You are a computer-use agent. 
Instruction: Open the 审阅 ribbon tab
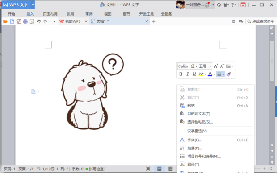click(89, 14)
